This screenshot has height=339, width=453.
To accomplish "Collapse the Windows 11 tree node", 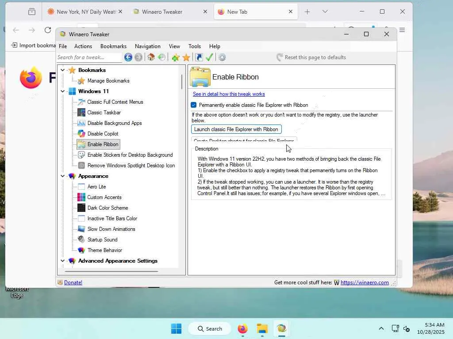I will [62, 91].
